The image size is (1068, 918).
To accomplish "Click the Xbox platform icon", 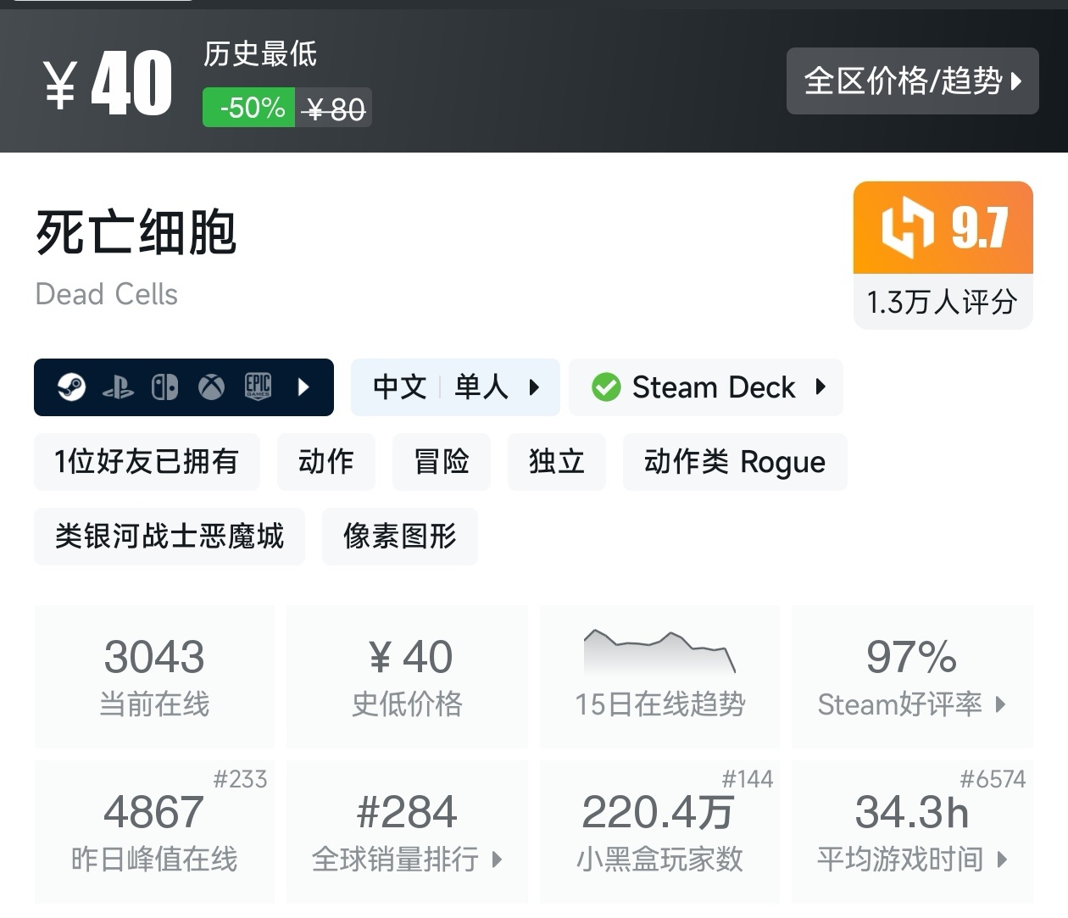I will [x=211, y=387].
